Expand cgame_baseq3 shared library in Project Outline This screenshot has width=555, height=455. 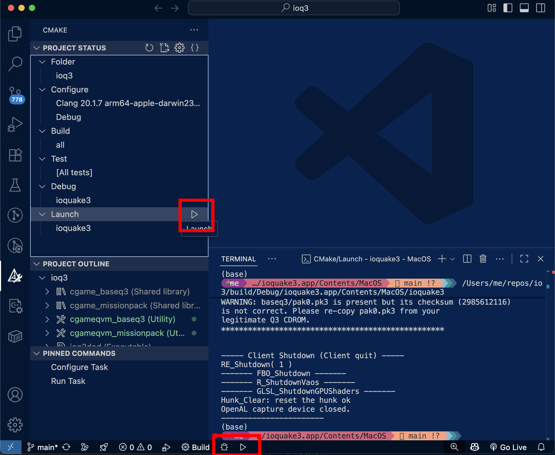pos(47,292)
